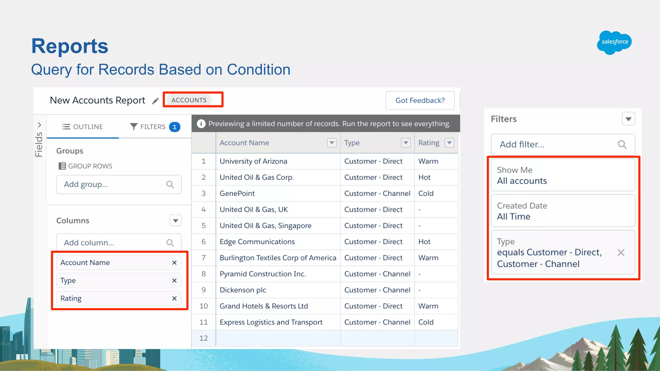Viewport: 660px width, 371px height.
Task: Remove the Rating column
Action: pyautogui.click(x=174, y=298)
